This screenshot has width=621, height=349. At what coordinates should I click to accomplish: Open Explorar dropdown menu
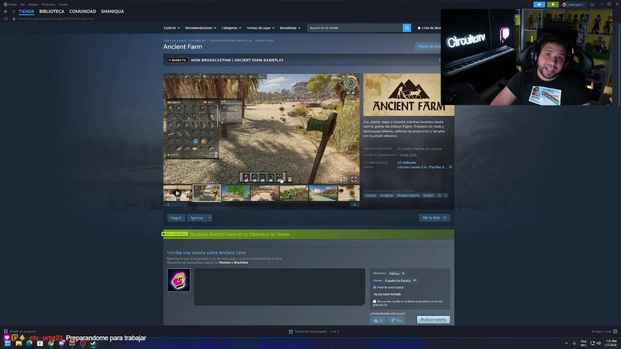coord(172,28)
